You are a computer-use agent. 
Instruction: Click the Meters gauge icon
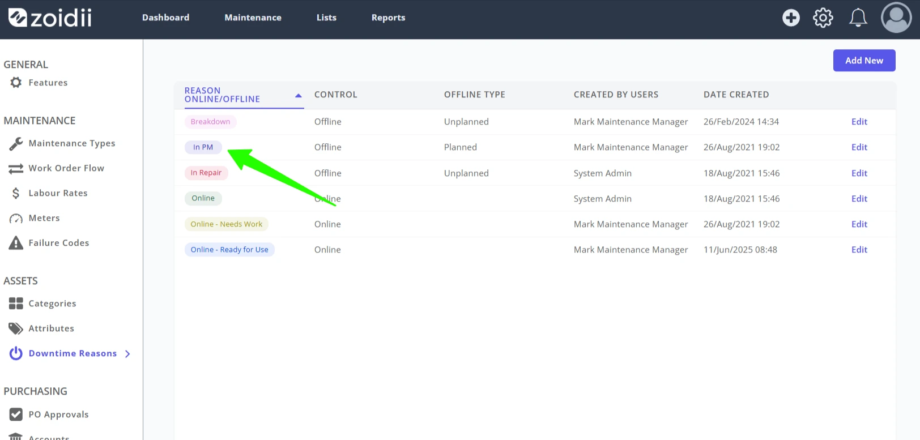16,219
